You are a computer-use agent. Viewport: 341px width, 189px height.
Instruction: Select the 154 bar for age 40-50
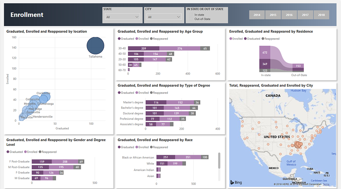(155, 54)
